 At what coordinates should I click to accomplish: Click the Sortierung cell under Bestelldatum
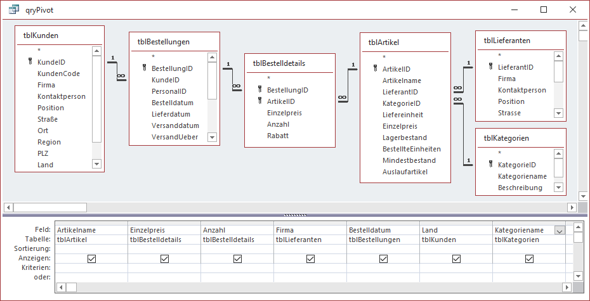383,249
